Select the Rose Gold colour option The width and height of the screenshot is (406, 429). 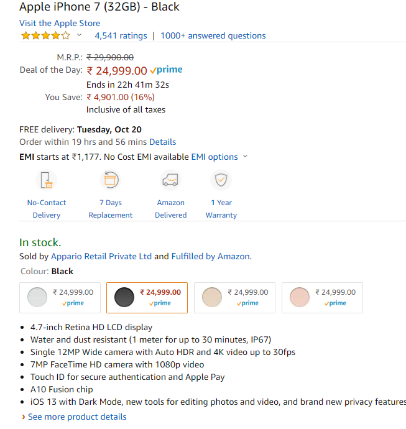[322, 298]
